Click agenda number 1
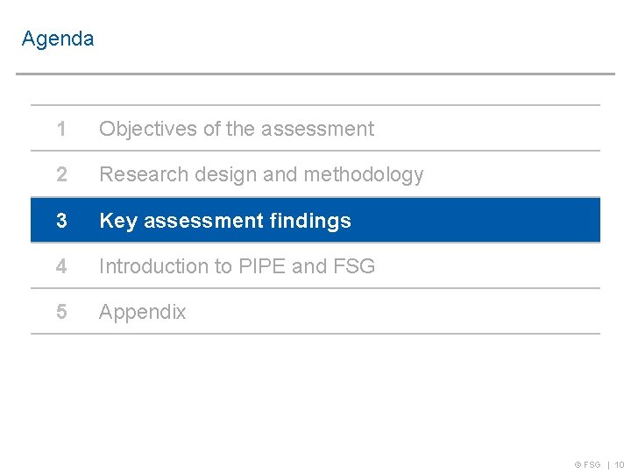631x473 pixels. click(x=60, y=129)
